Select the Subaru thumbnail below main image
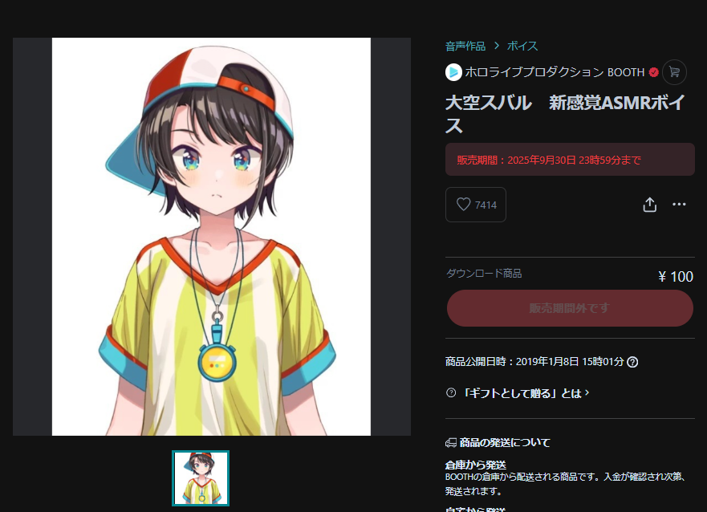 pyautogui.click(x=201, y=478)
